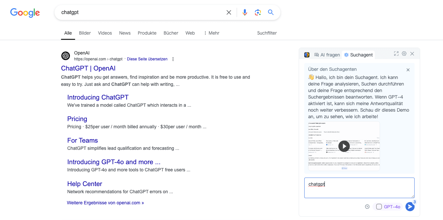This screenshot has width=443, height=220.
Task: Play the search agent demo video
Action: pyautogui.click(x=344, y=146)
